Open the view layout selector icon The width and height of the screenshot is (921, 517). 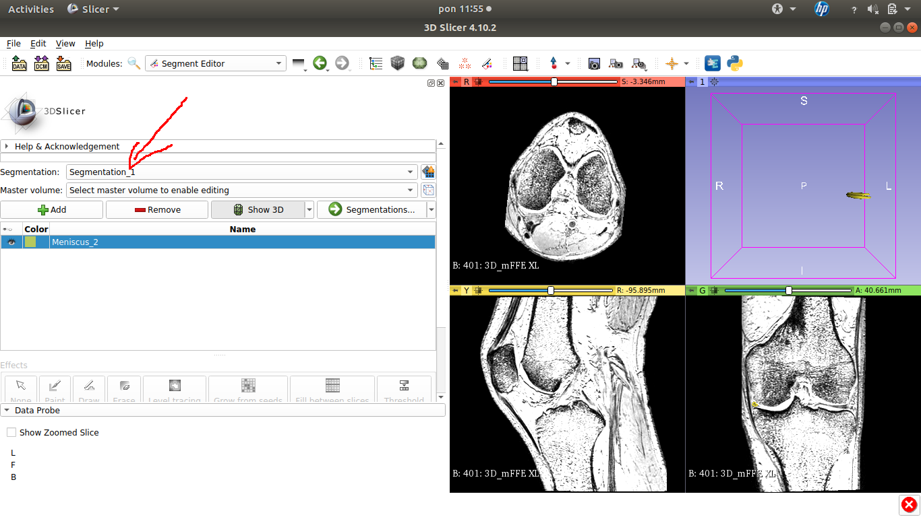(x=520, y=63)
